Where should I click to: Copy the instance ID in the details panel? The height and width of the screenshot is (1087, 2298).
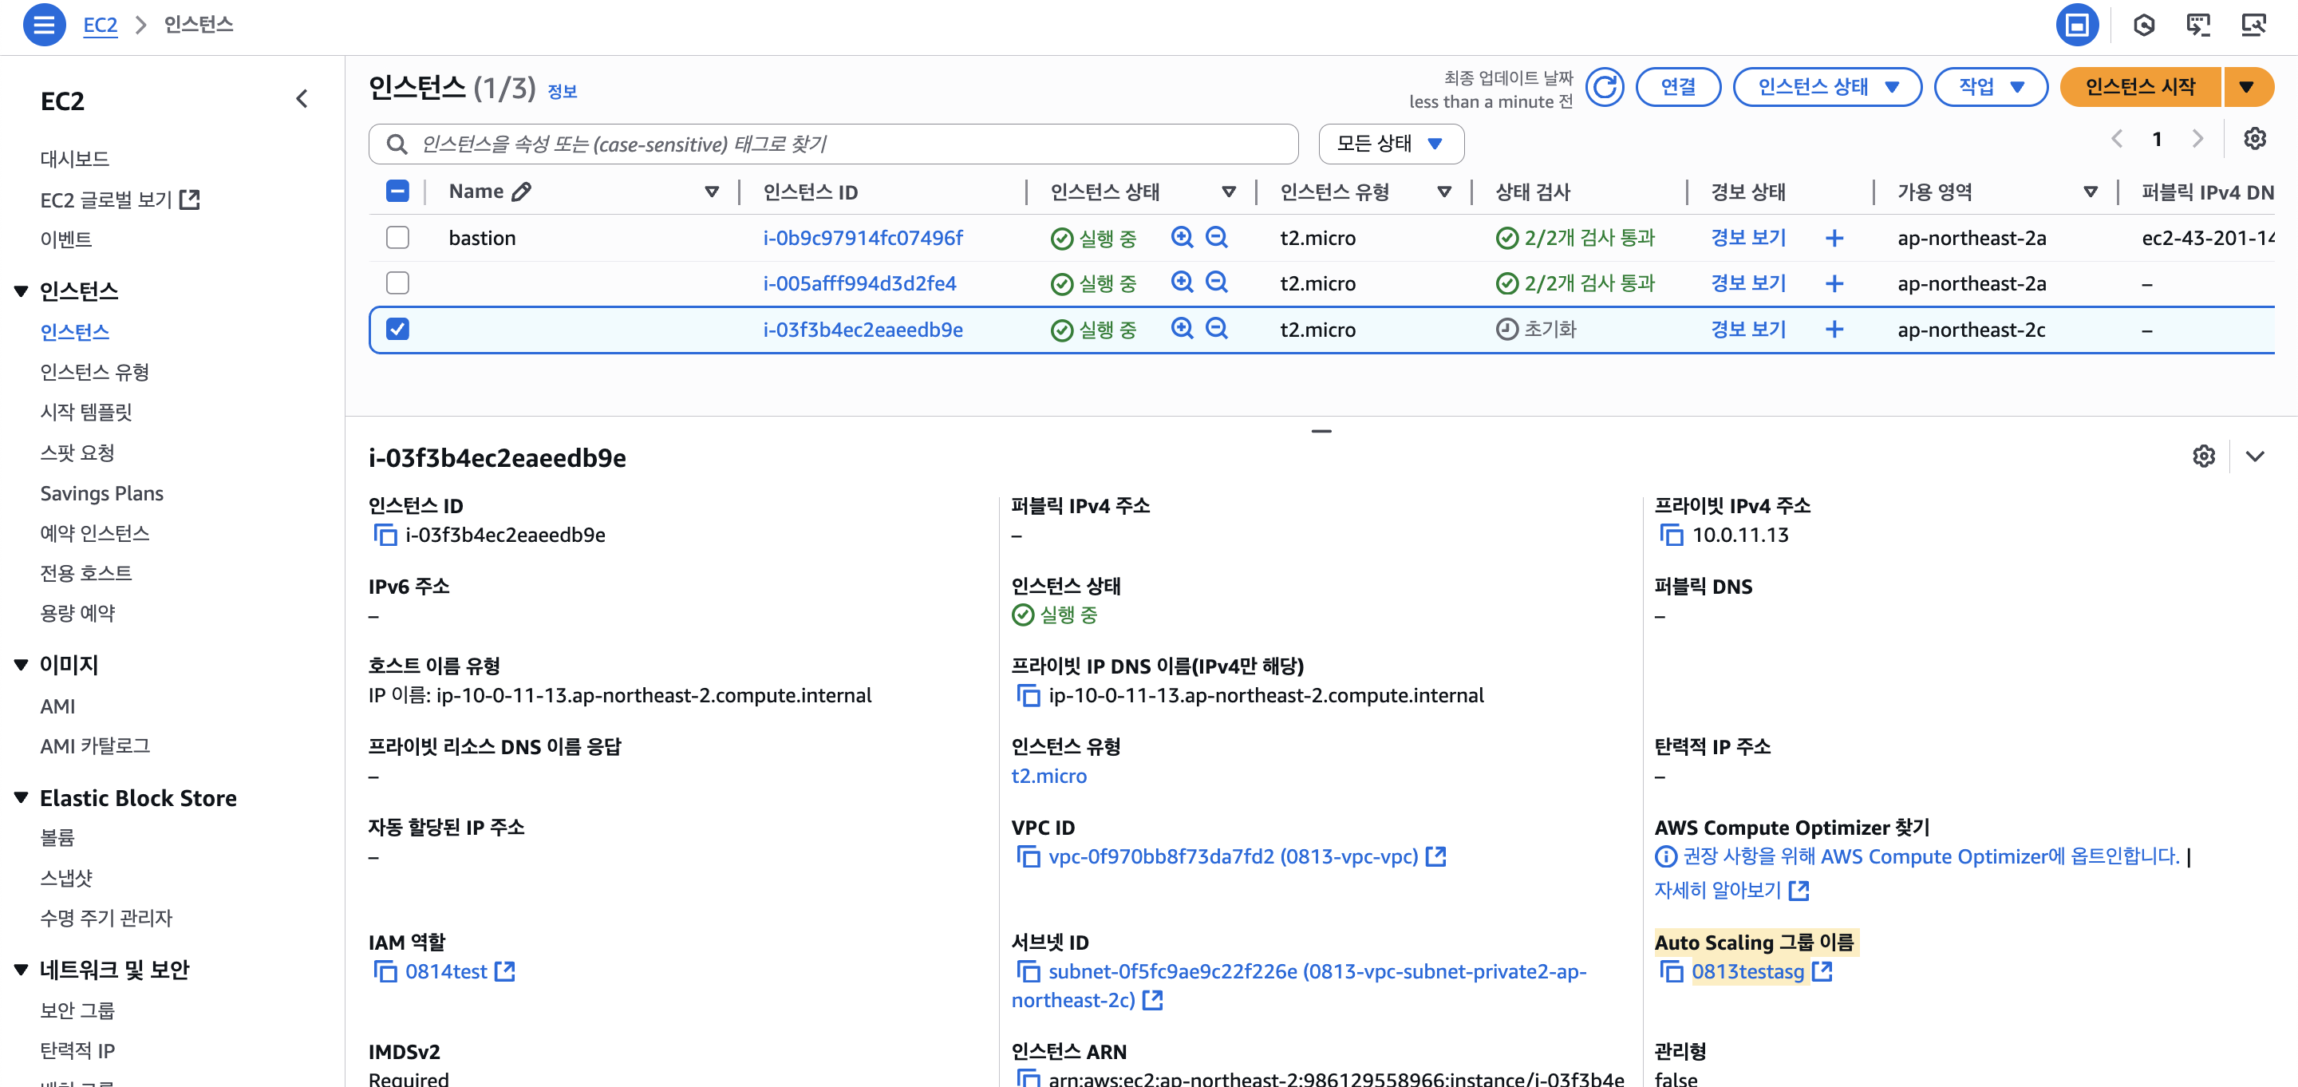pyautogui.click(x=385, y=535)
